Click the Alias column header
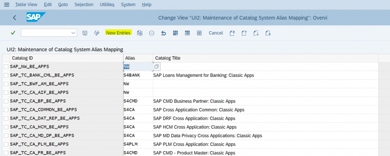390x156 pixels. click(138, 58)
